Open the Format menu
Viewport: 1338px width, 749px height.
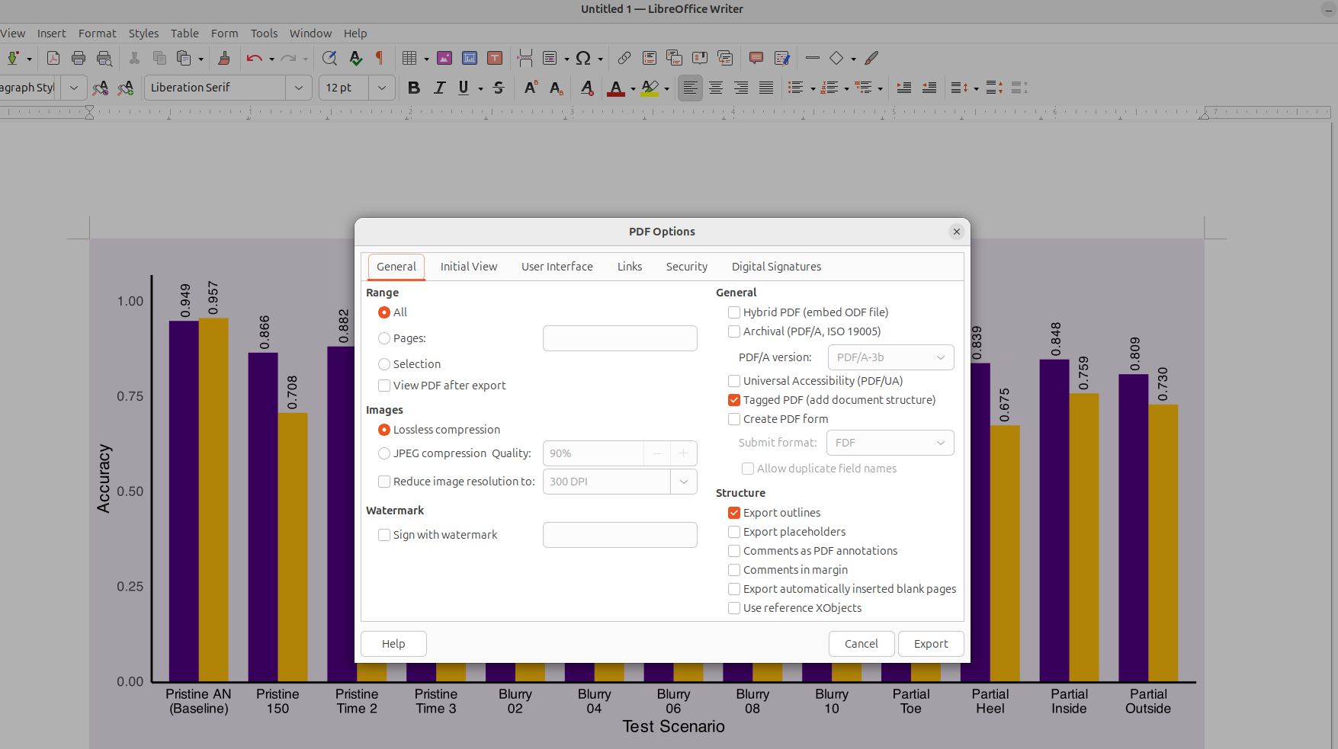98,34
